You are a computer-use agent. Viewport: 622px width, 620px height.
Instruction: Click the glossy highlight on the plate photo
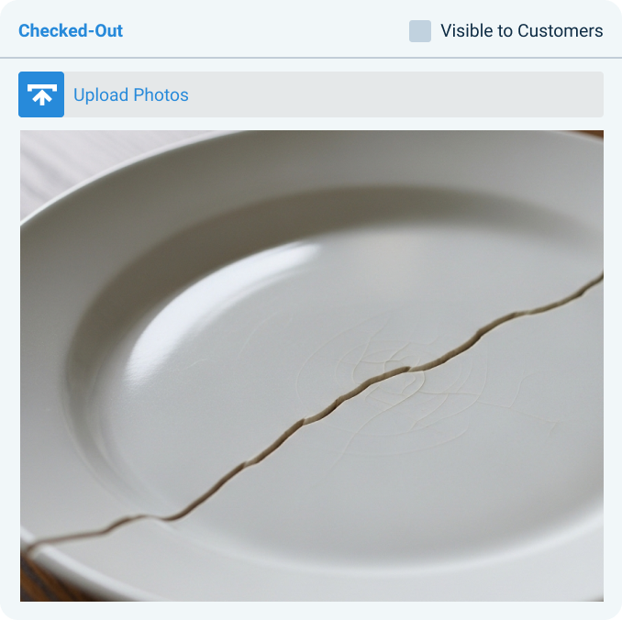click(222, 302)
